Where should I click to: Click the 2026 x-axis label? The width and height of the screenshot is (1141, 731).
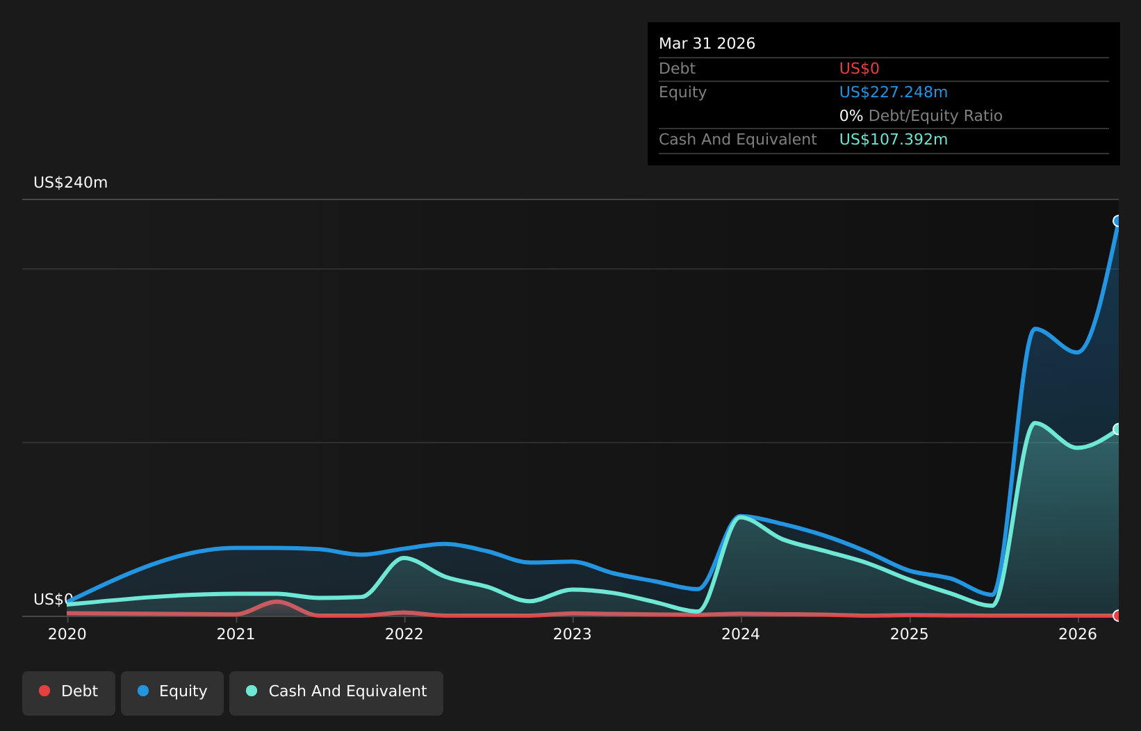(1078, 634)
